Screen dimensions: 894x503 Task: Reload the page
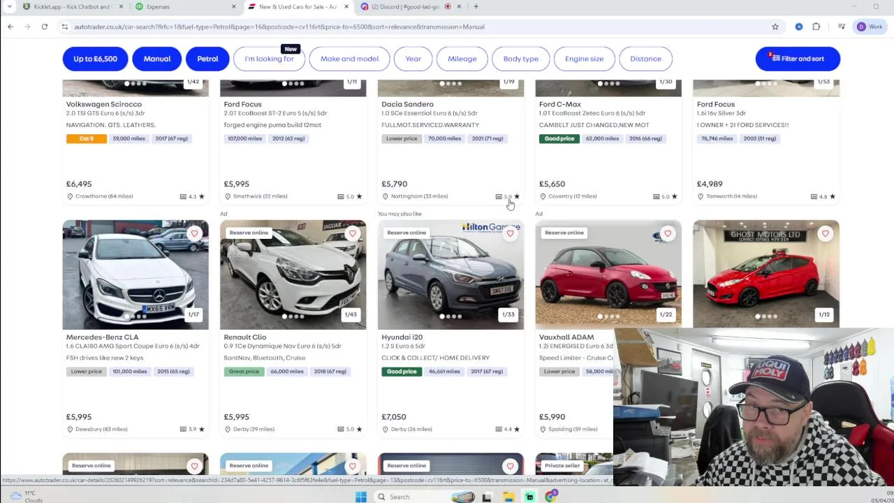(x=44, y=27)
